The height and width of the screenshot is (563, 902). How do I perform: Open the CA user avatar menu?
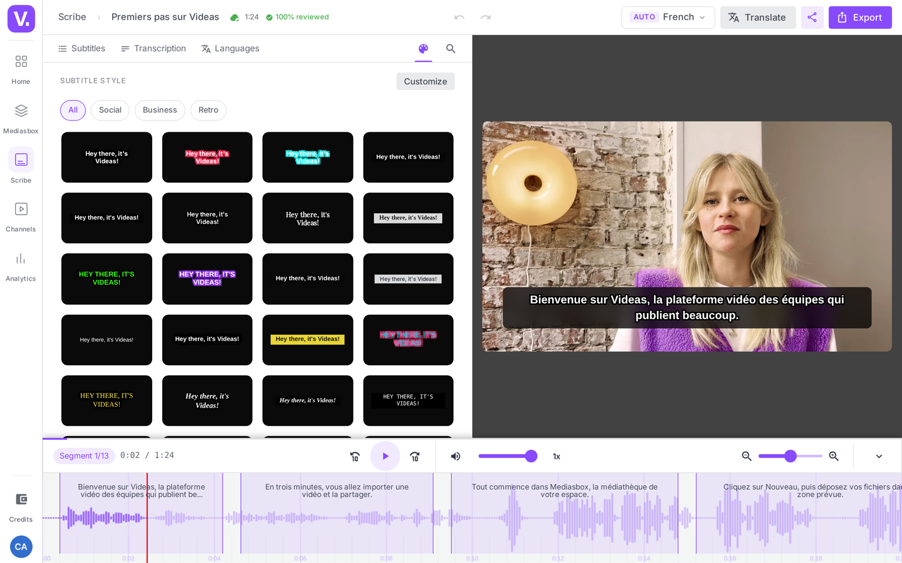coord(21,547)
